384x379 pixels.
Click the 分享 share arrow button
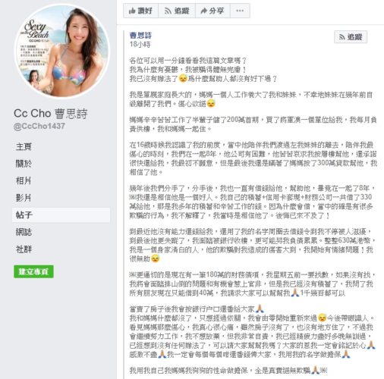[x=212, y=11]
